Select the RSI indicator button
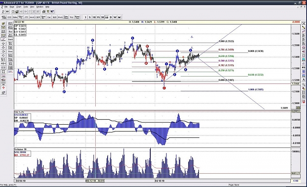 pos(55,17)
